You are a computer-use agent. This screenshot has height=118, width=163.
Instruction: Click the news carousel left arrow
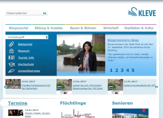6,87
